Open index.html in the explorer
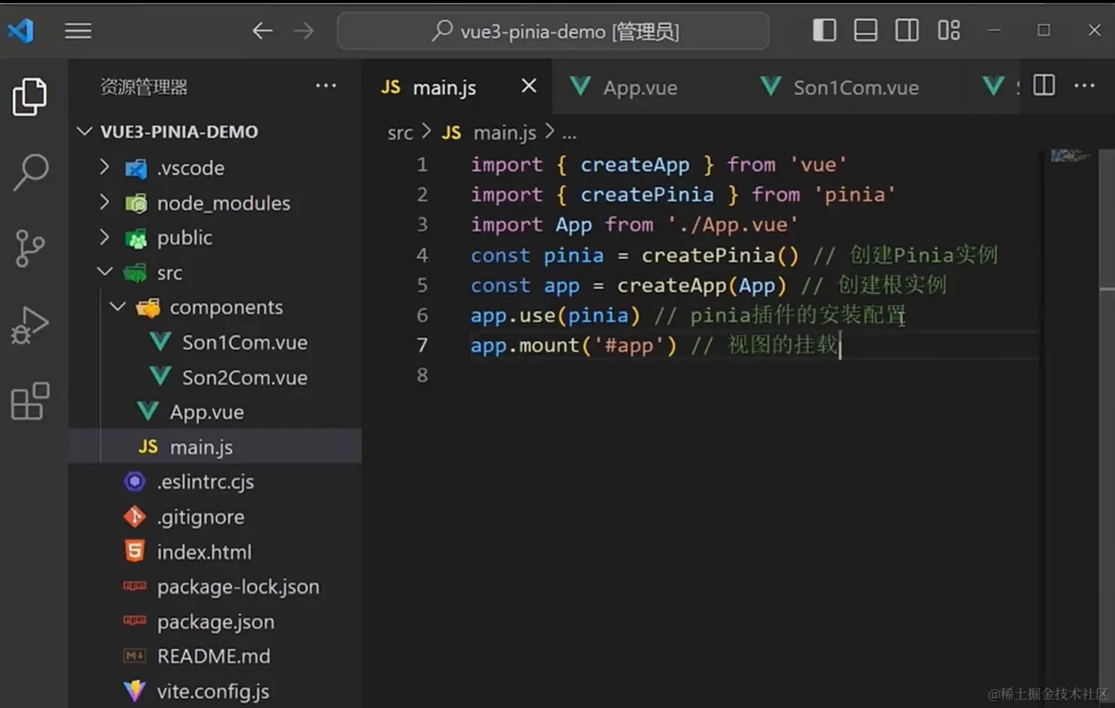This screenshot has height=708, width=1115. (x=204, y=552)
